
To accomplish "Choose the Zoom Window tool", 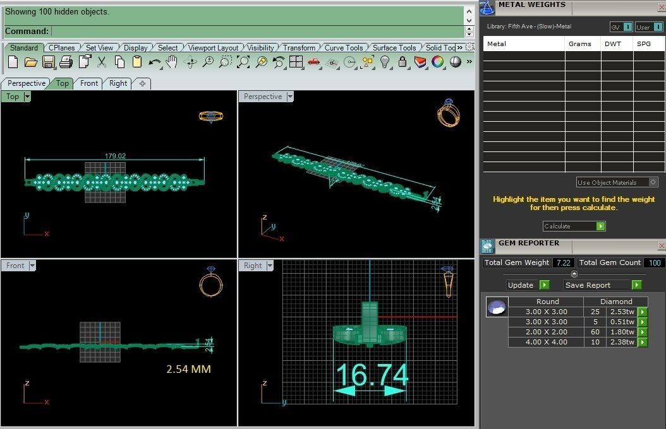I will 225,62.
